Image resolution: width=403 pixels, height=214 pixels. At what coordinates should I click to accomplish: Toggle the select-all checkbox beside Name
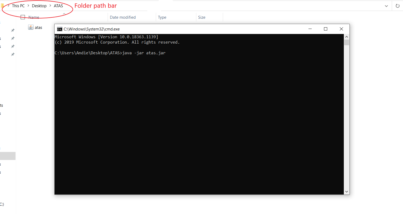click(23, 17)
